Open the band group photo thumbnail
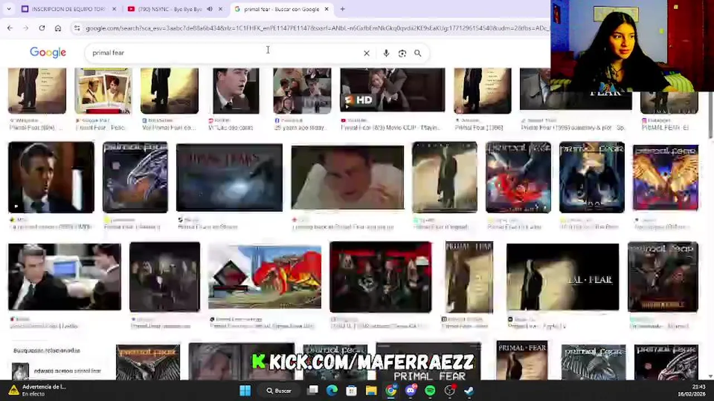 click(x=380, y=277)
